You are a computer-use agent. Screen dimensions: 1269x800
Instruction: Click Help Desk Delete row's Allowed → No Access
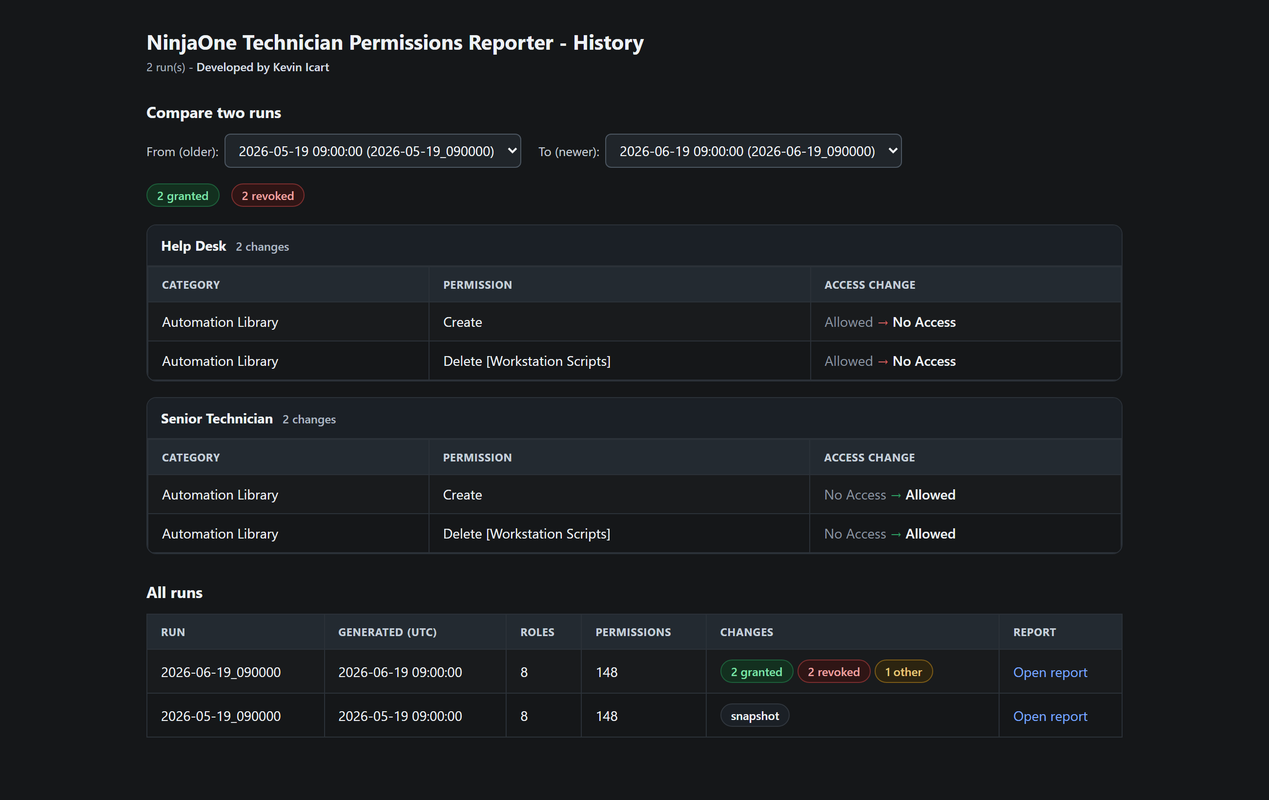(x=890, y=361)
